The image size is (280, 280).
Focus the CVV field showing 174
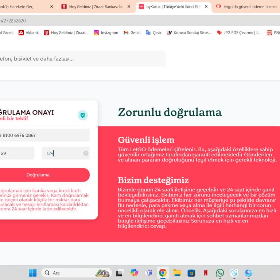click(66, 153)
